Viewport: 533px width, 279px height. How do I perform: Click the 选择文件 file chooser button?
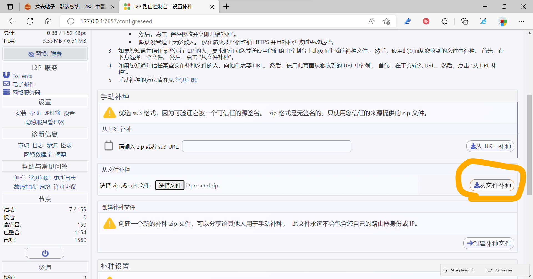tap(170, 185)
